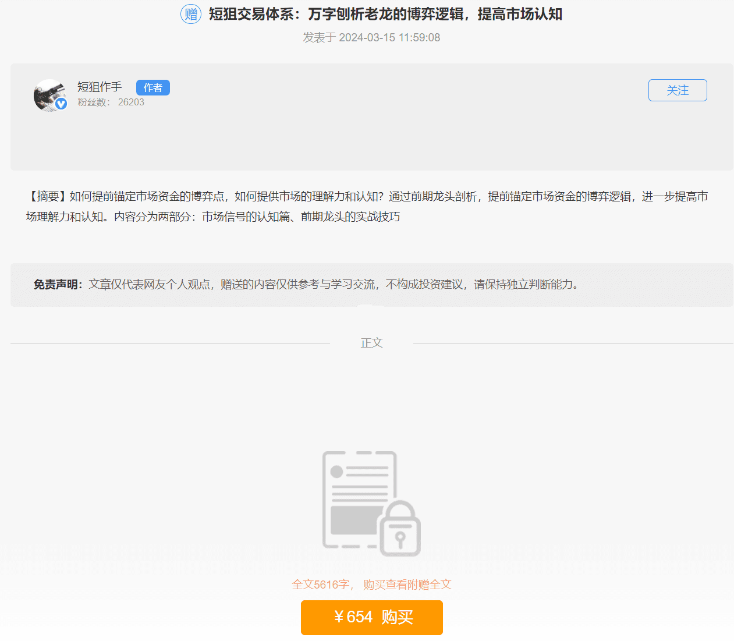Click the ¥654 购买 purchase button

(372, 617)
